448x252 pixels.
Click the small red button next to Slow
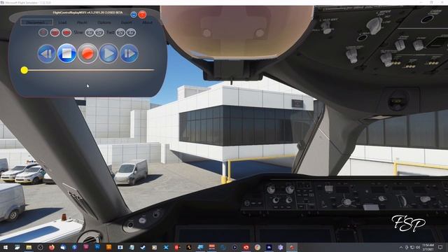tap(66, 33)
